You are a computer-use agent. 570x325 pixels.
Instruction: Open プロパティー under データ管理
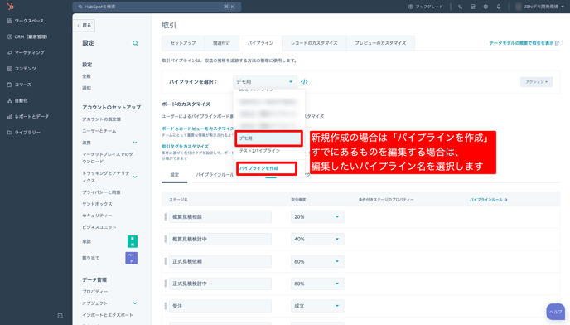tap(95, 292)
